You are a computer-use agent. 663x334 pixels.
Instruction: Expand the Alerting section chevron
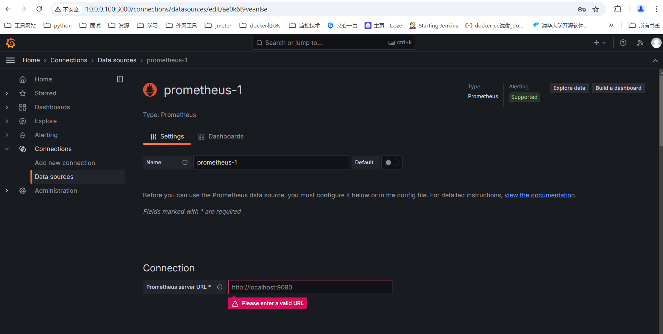click(x=7, y=135)
